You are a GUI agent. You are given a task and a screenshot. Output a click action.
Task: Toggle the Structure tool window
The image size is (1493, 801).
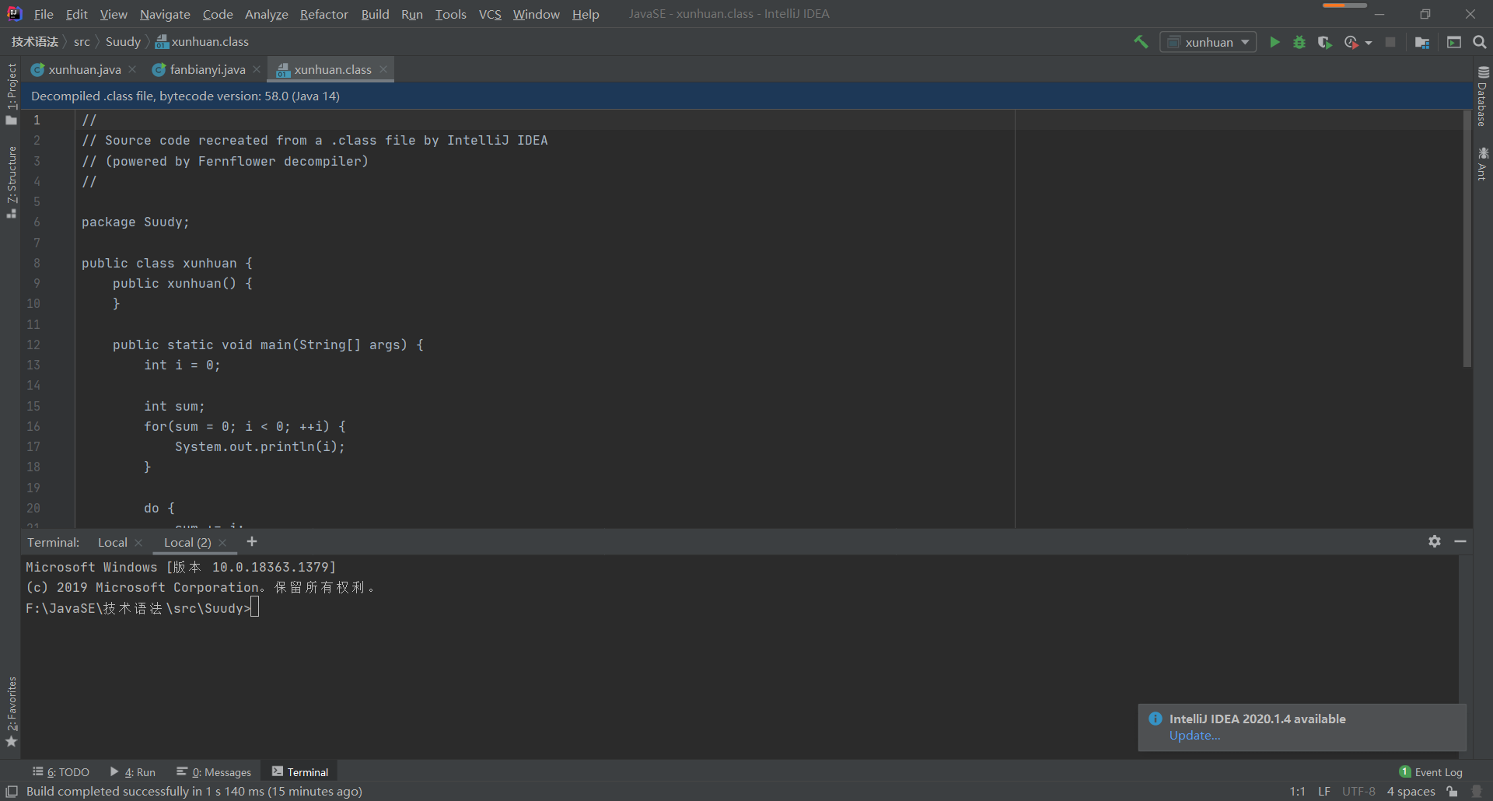coord(11,182)
